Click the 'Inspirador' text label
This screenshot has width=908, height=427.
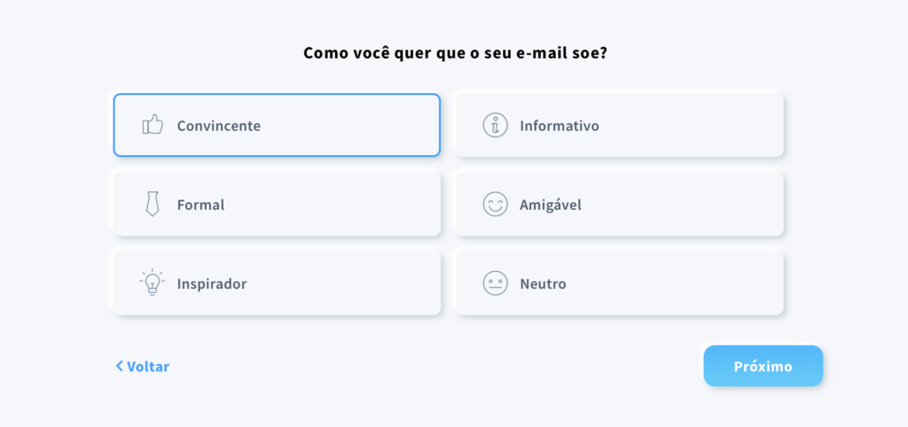tap(212, 284)
